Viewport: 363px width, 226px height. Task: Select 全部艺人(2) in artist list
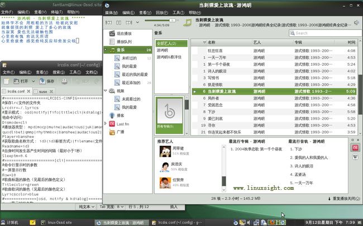(171, 43)
